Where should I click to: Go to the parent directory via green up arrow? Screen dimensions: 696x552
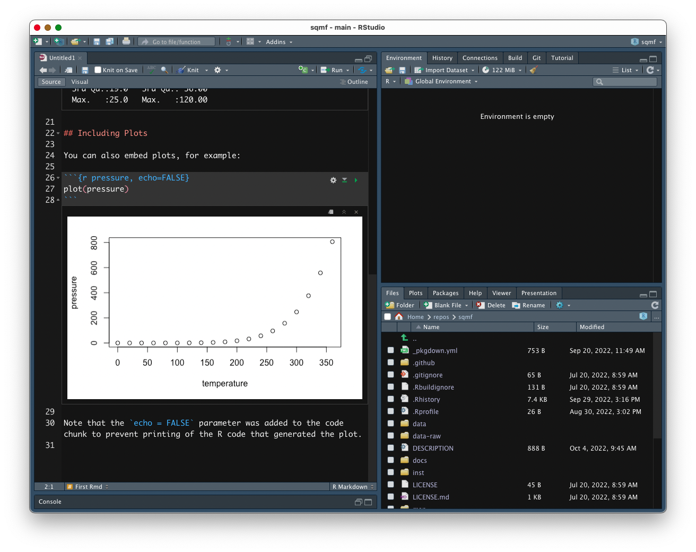(404, 338)
